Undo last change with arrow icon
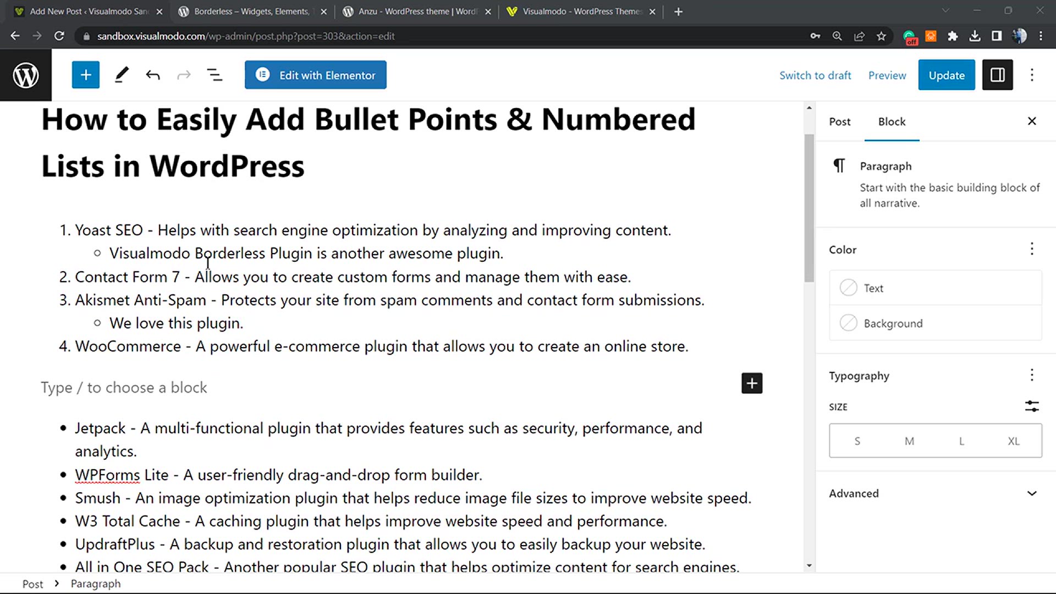 (x=153, y=75)
